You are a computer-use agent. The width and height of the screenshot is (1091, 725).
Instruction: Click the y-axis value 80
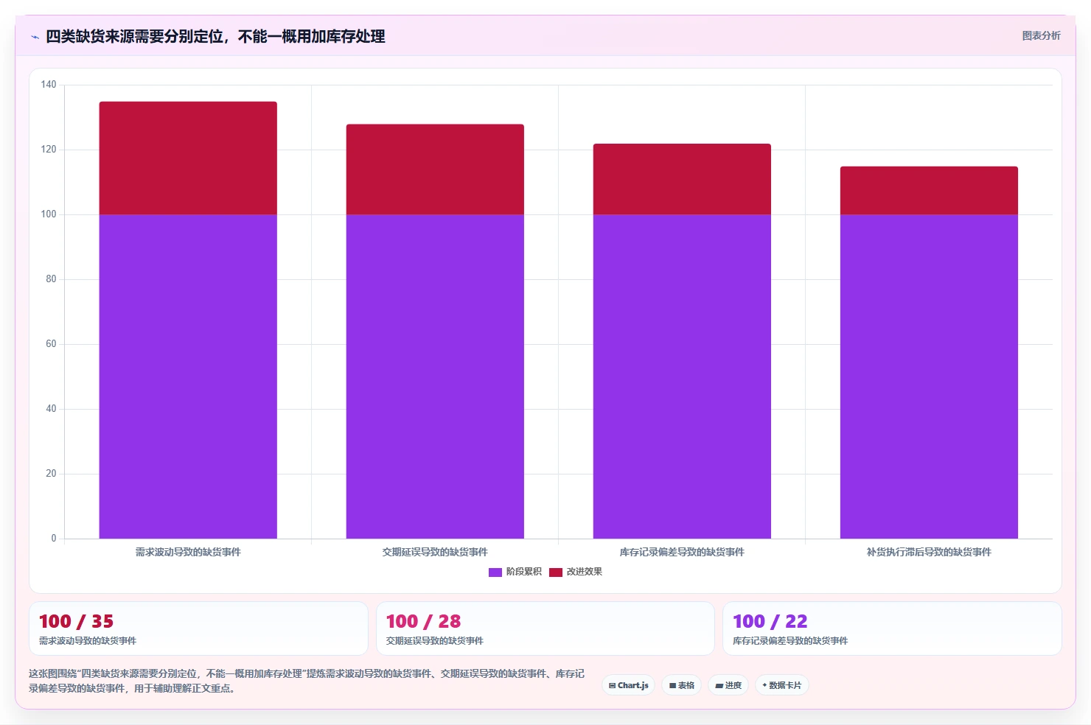(51, 279)
